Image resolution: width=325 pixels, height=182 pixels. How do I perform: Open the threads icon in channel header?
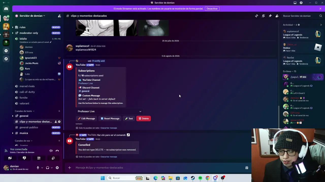tap(256, 16)
